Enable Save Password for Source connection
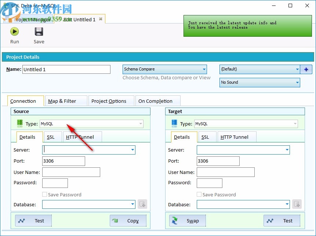 pos(44,195)
